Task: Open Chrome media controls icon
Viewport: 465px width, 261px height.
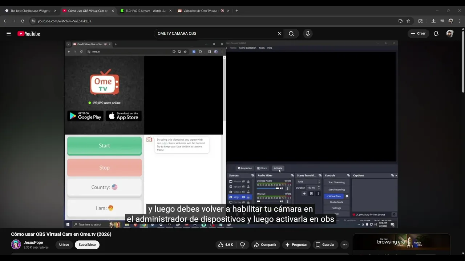Action: (442, 21)
